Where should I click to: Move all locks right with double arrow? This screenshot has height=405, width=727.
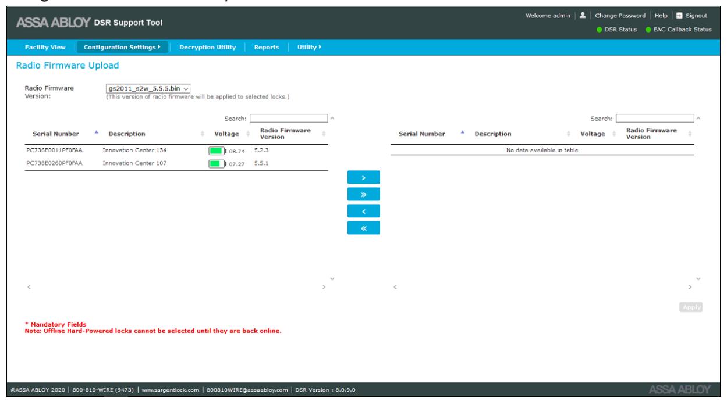pos(363,193)
